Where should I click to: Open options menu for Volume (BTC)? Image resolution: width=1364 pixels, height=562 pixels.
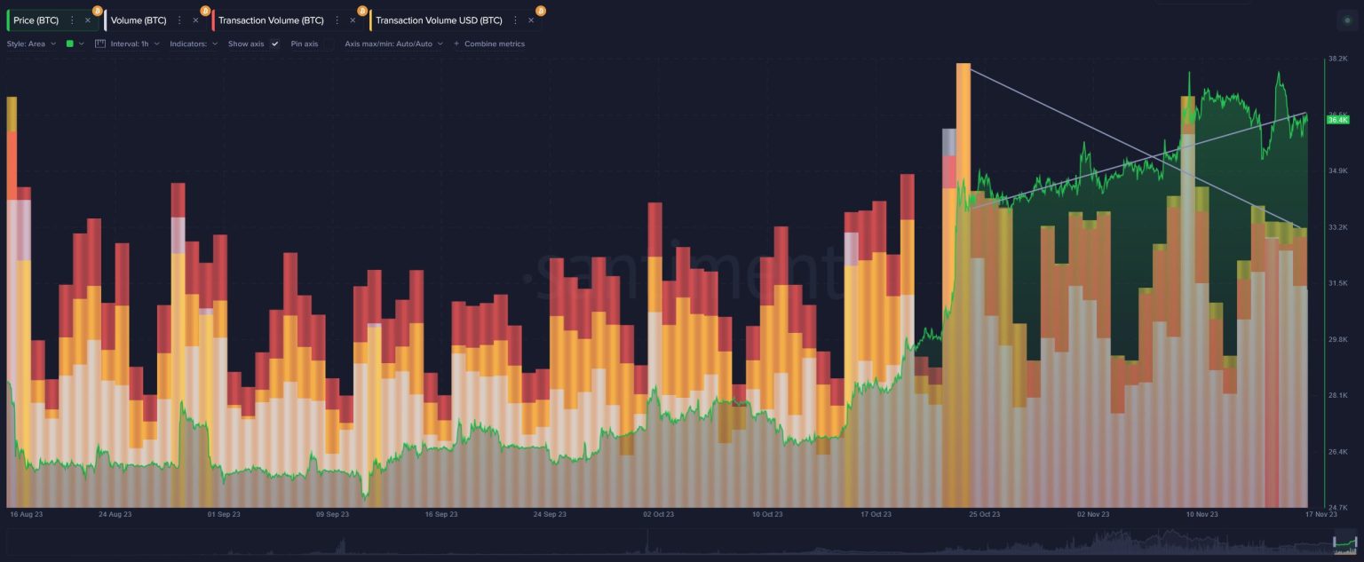pos(180,20)
